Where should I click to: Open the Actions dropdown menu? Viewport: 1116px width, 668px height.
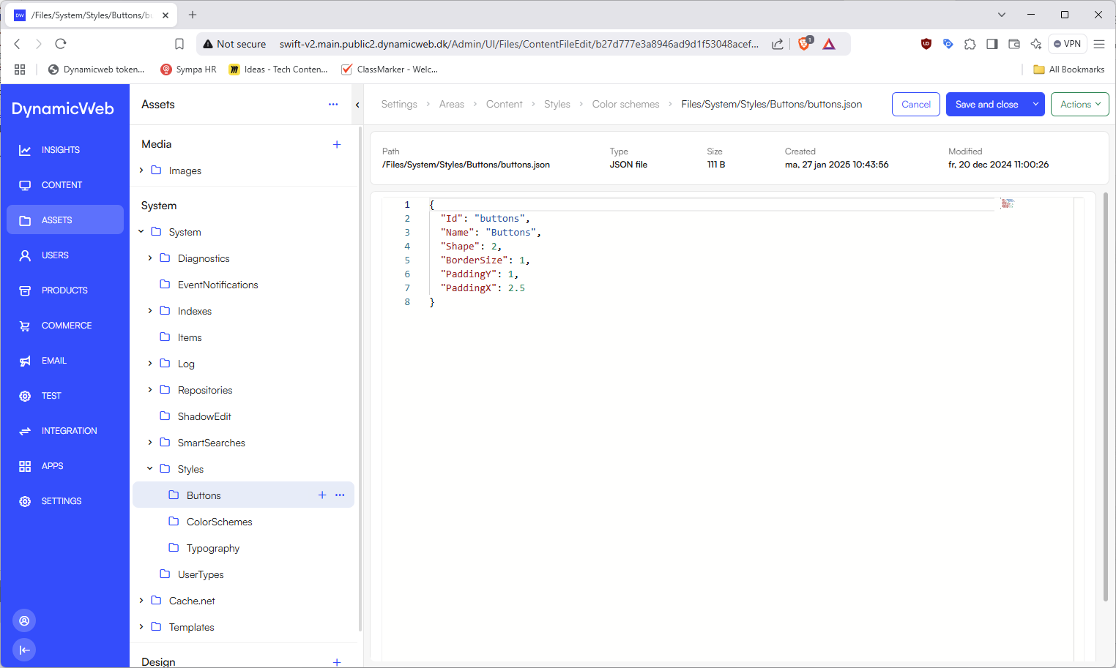coord(1079,105)
